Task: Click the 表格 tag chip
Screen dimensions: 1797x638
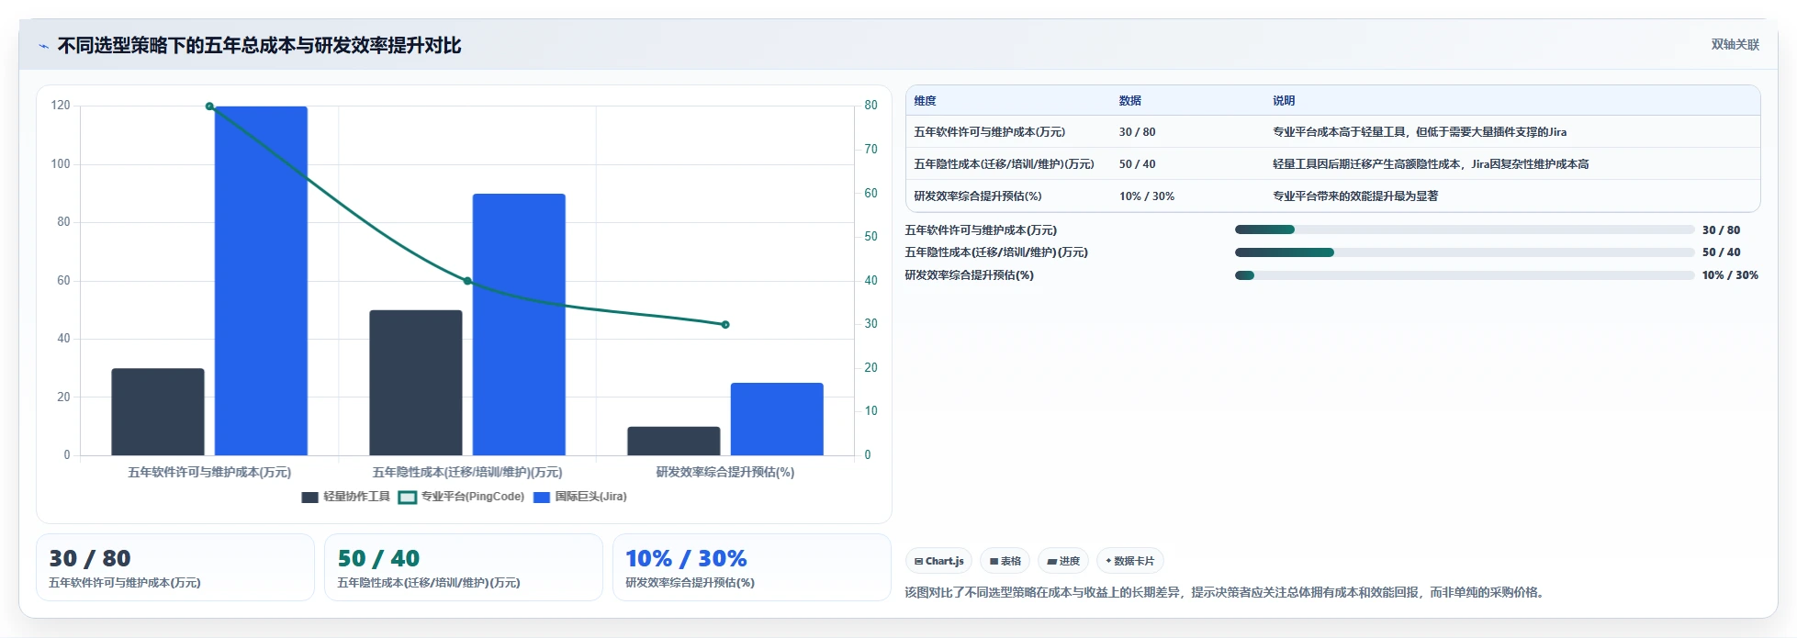Action: pos(1005,561)
